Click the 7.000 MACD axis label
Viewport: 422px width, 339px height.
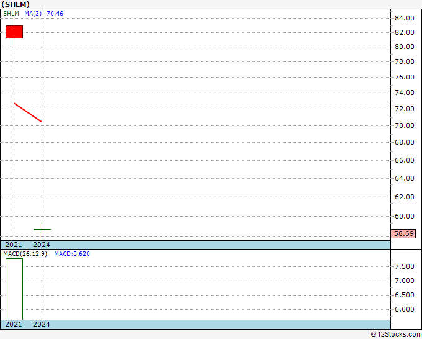click(404, 281)
